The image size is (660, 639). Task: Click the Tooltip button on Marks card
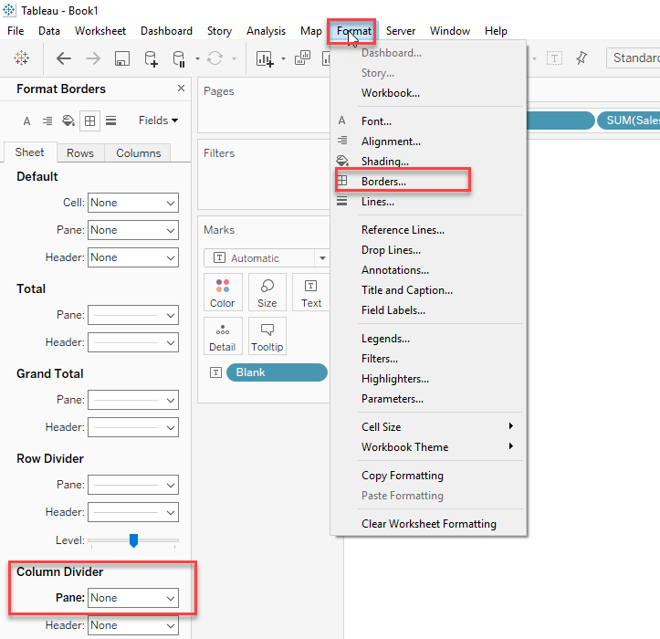[x=267, y=336]
